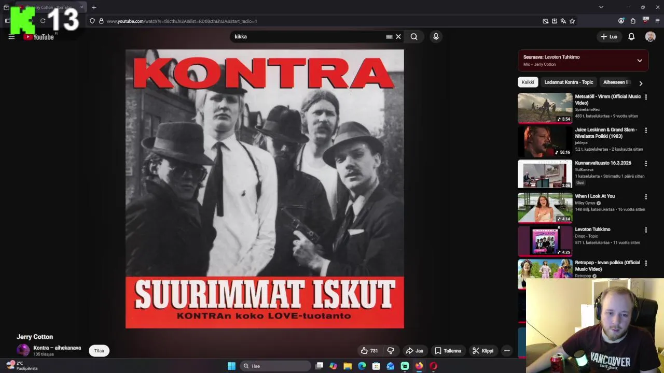Save the video with Tallenna

coord(448,351)
